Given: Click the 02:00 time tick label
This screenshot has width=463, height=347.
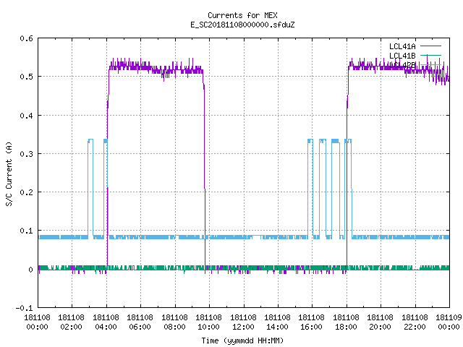Looking at the screenshot, I should [71, 327].
